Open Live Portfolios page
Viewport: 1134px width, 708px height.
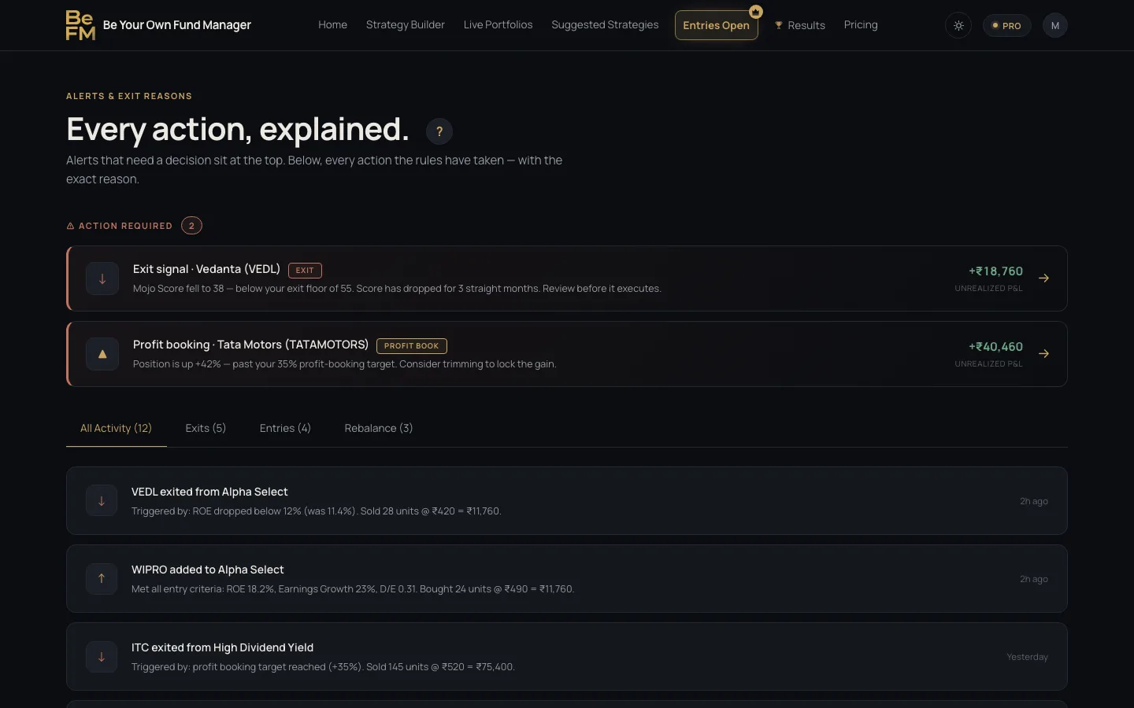click(498, 25)
